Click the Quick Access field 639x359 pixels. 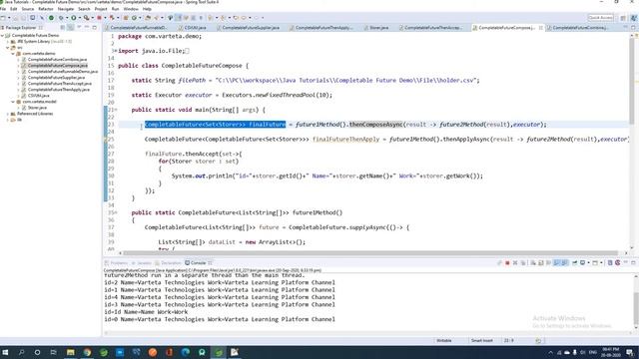[601, 18]
